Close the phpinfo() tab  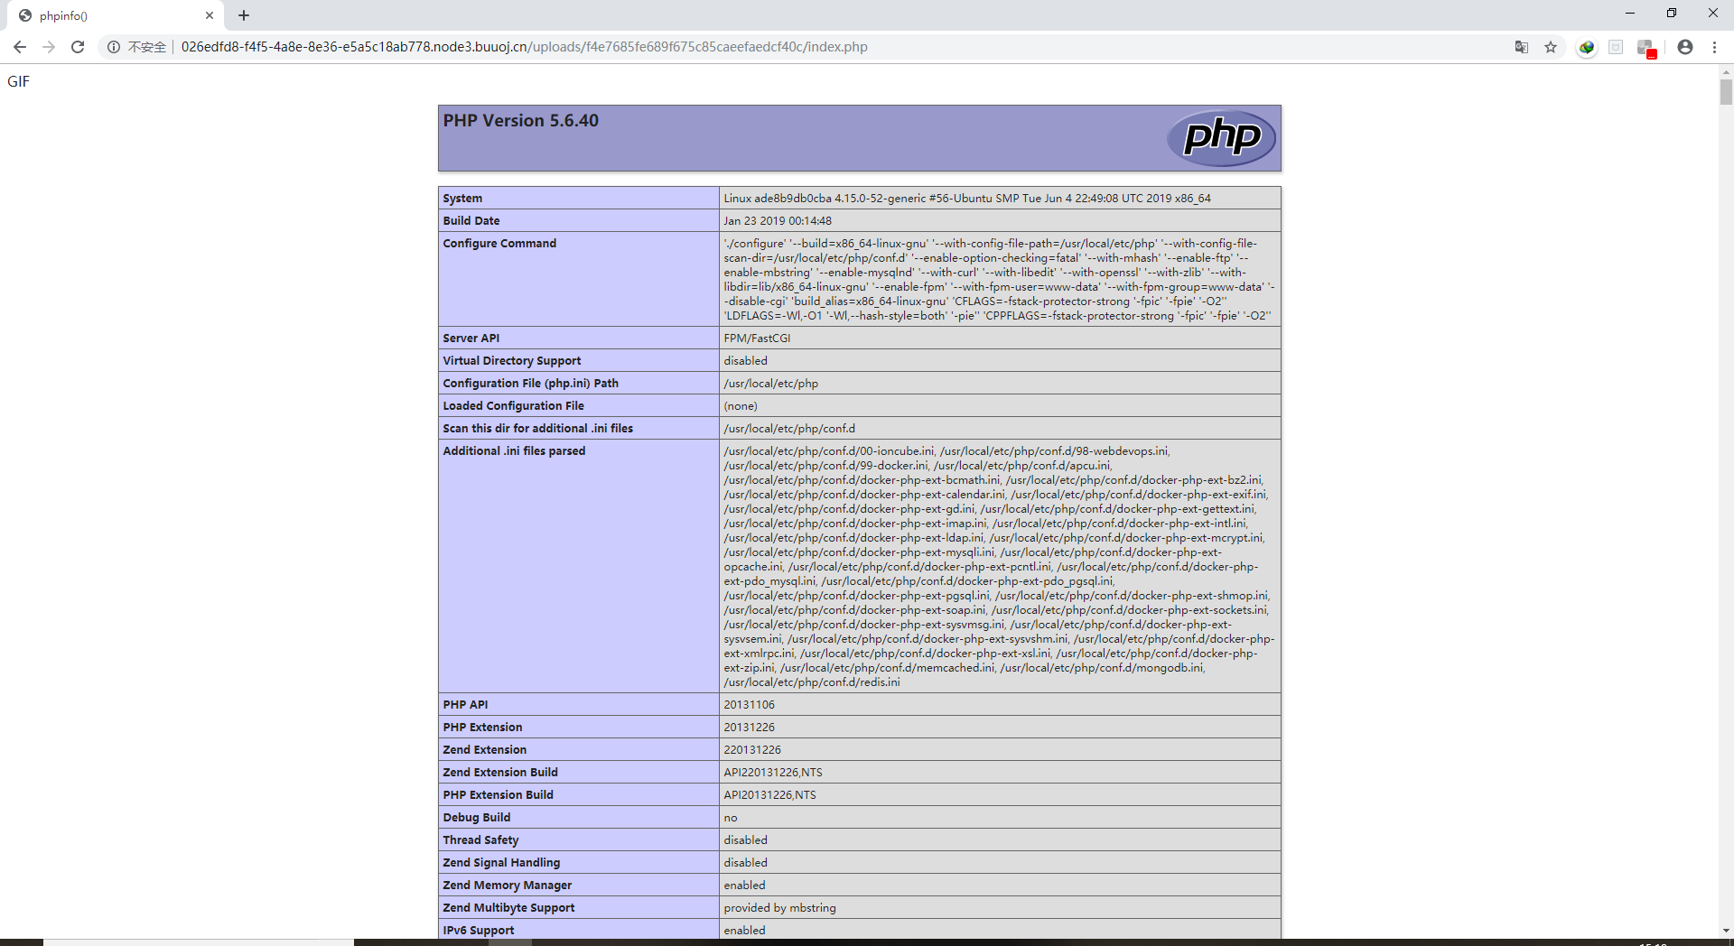click(210, 15)
